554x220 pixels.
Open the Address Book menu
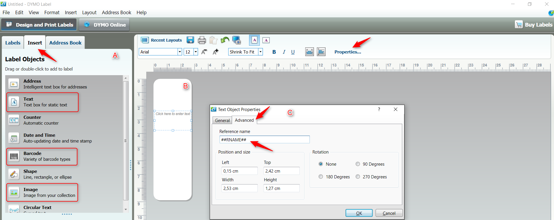coord(116,12)
